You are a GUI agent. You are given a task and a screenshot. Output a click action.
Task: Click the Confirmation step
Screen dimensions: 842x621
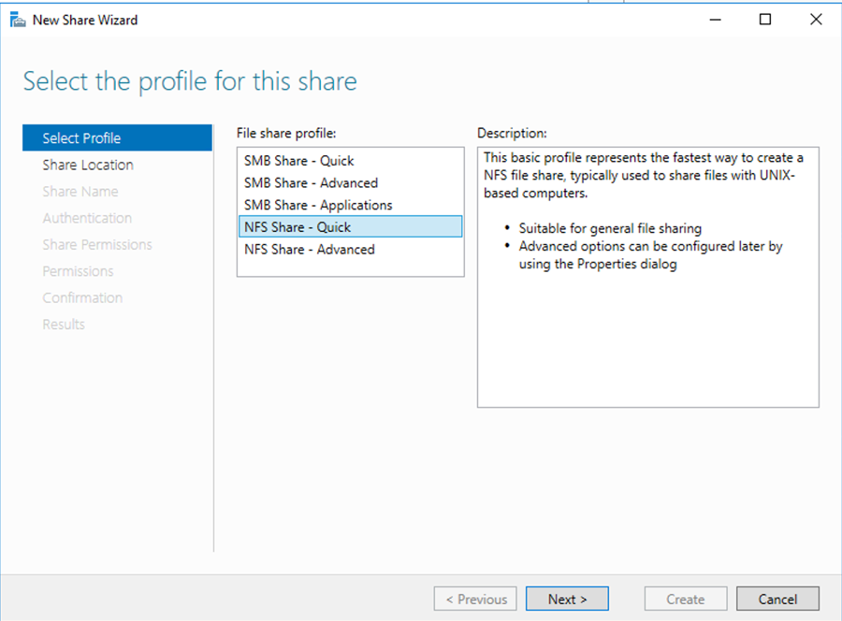pos(82,298)
